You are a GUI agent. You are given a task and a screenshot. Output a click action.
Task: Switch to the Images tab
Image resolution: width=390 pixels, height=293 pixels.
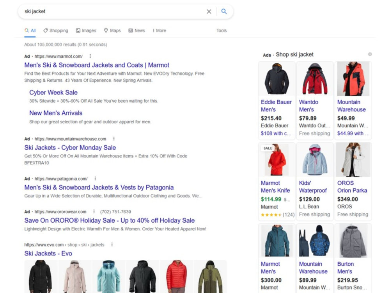[x=86, y=30]
